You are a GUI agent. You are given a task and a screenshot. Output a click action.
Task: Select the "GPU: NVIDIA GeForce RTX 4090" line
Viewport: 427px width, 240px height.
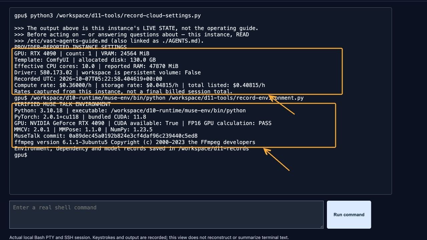point(143,123)
